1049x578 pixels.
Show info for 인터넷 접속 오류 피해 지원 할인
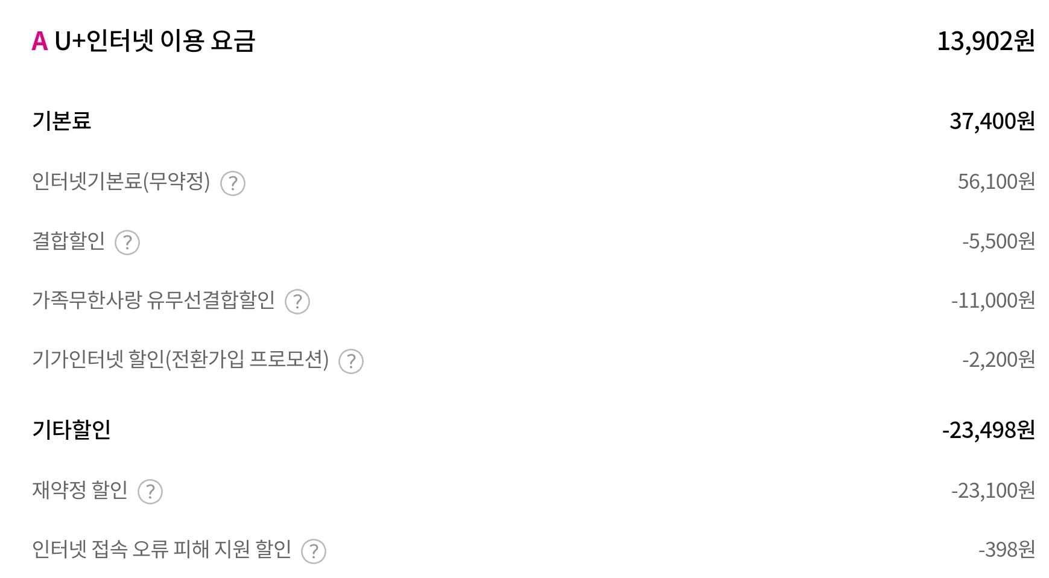click(x=314, y=551)
